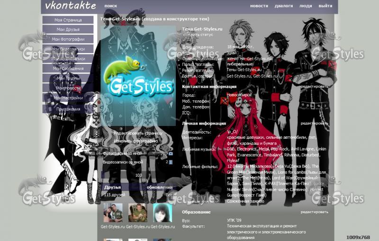
Task: Switch to диалоги in the top bar
Action: click(x=283, y=6)
